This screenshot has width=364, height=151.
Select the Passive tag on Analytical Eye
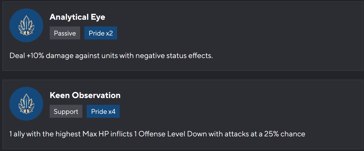pyautogui.click(x=65, y=33)
